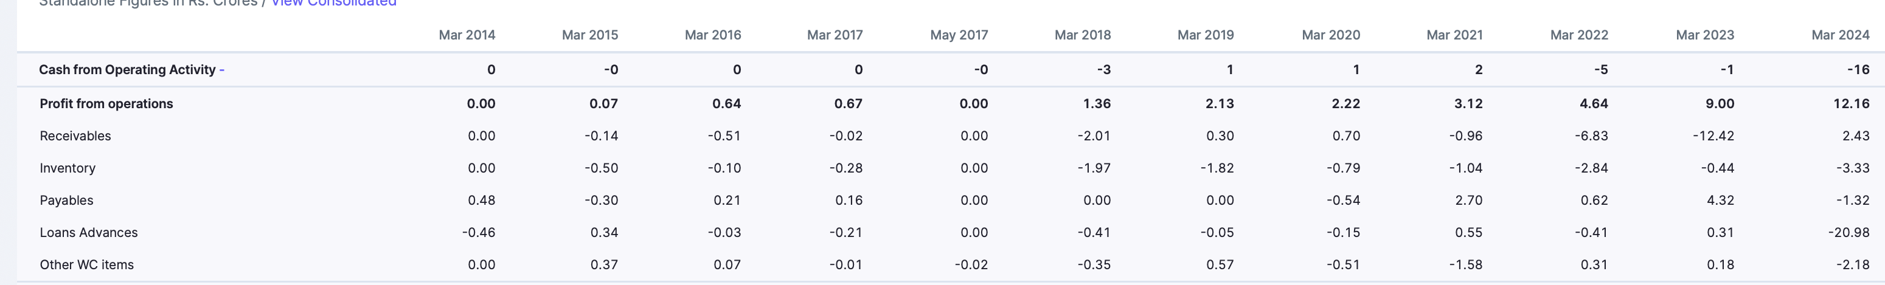This screenshot has width=1885, height=285.
Task: Select Mar 2021 Payables value 2.70
Action: tap(1468, 201)
